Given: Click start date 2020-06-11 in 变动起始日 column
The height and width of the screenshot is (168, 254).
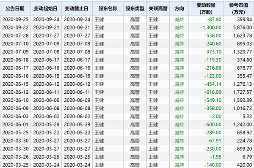Looking at the screenshot, I should (x=46, y=92).
